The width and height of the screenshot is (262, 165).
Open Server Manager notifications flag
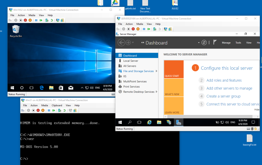click(215, 42)
